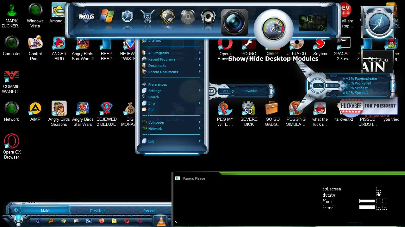Open the headphones speaker icon in the dock

coord(208,16)
